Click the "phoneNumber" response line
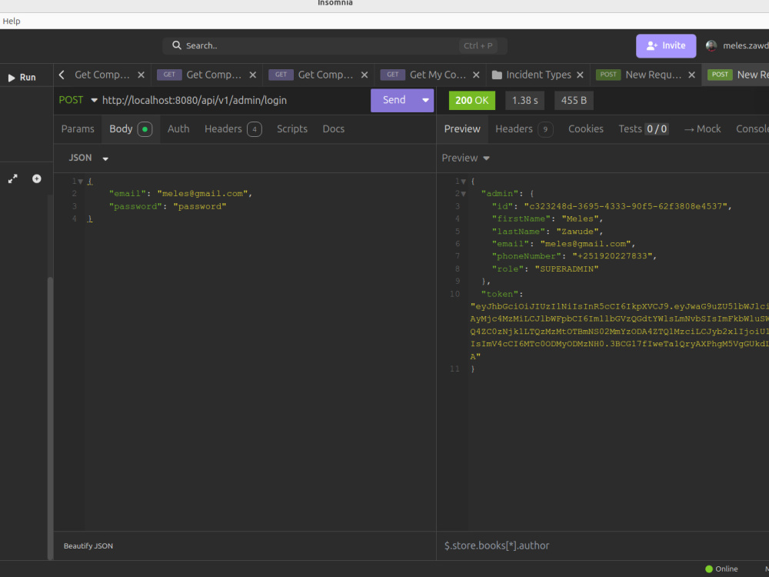This screenshot has height=577, width=769. pyautogui.click(x=574, y=256)
